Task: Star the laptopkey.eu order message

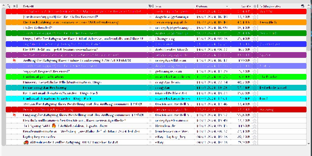Action: tap(255, 137)
